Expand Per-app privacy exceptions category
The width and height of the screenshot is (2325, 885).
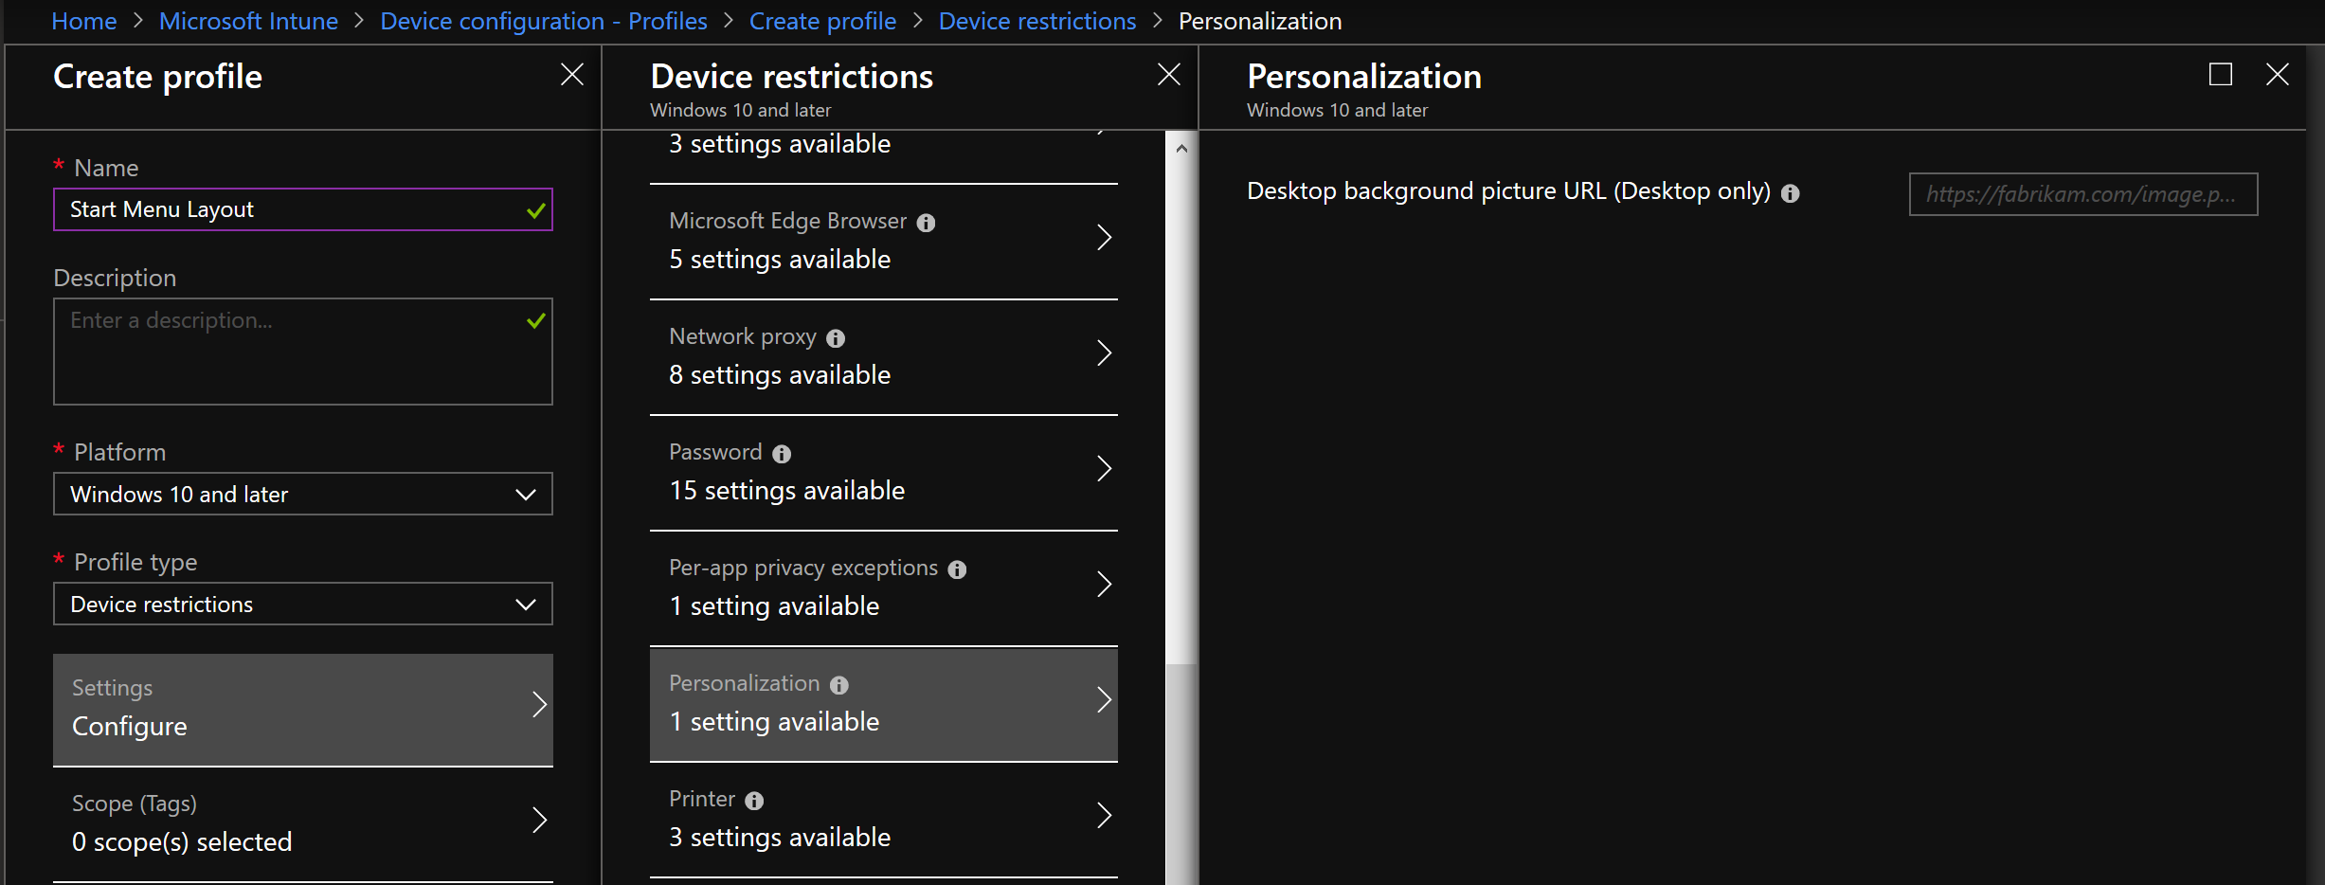click(883, 588)
